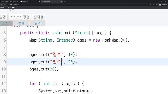Click the int keyword on line 12

click(x=46, y=84)
